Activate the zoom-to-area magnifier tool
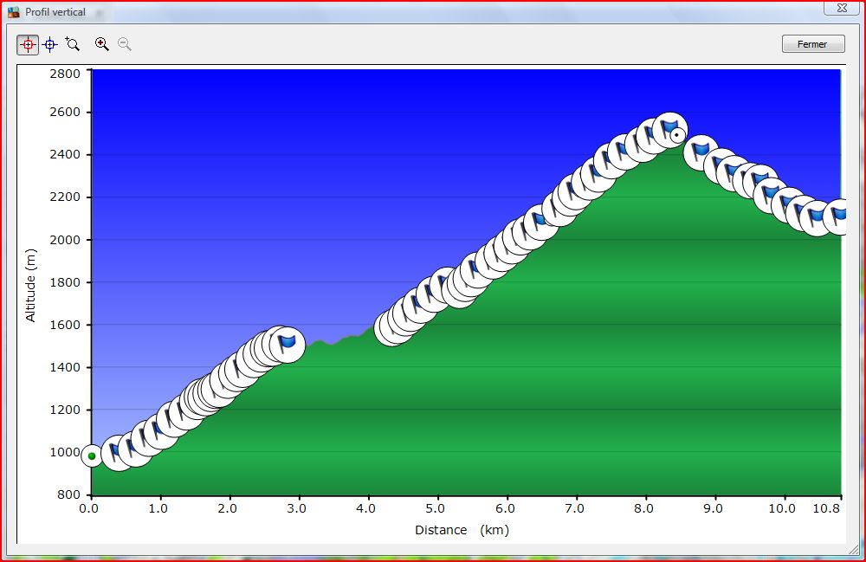 73,44
